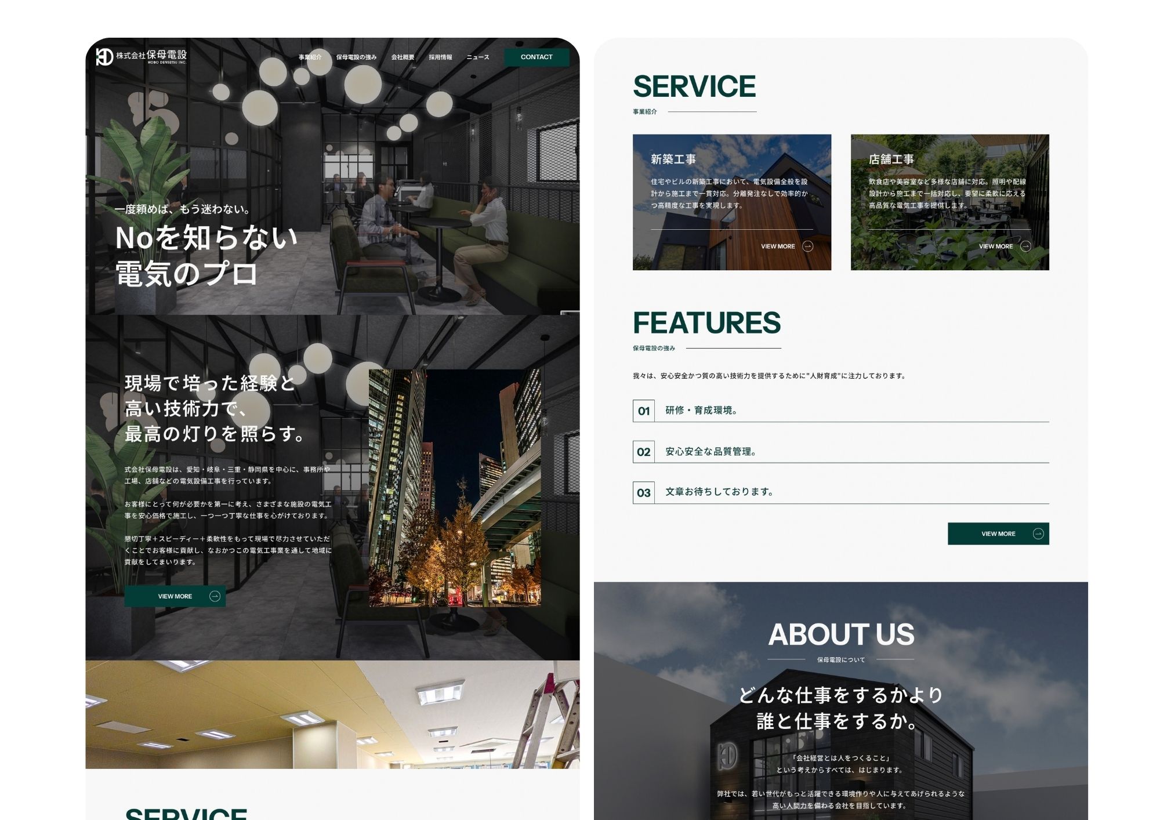Click the night city skyscraper photo

[x=455, y=488]
